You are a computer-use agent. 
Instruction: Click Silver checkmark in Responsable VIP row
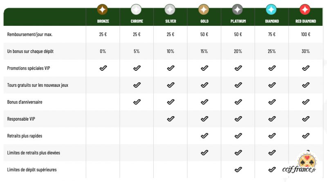click(170, 119)
